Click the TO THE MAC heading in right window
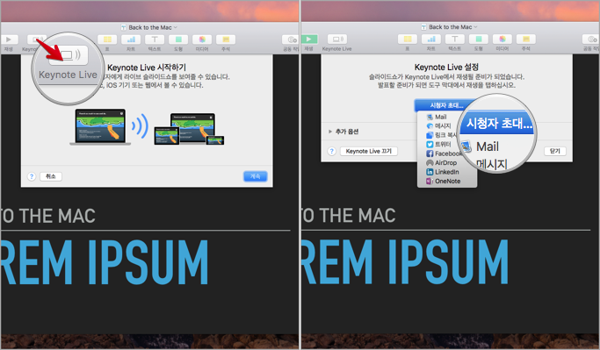Image resolution: width=600 pixels, height=350 pixels. coord(349,216)
